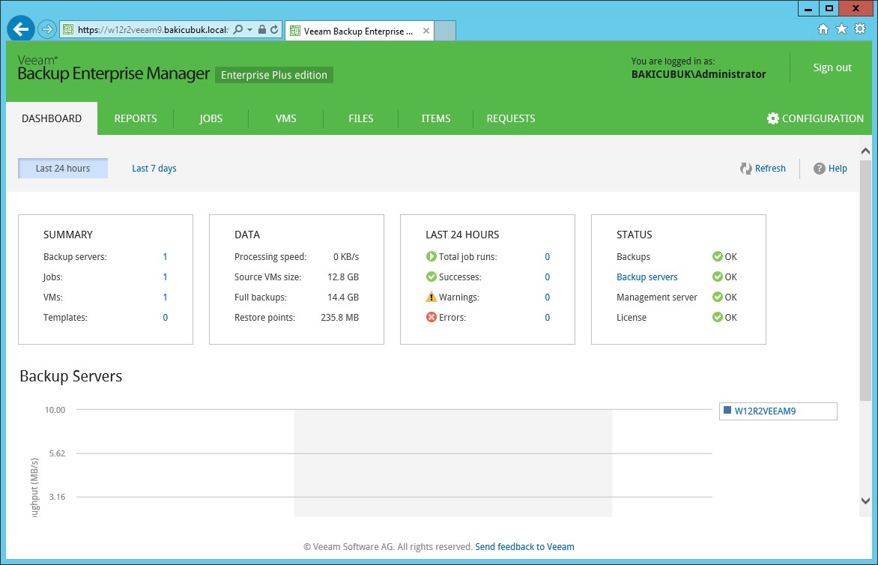Open Backup servers link in STATUS panel
The image size is (878, 565).
[647, 277]
